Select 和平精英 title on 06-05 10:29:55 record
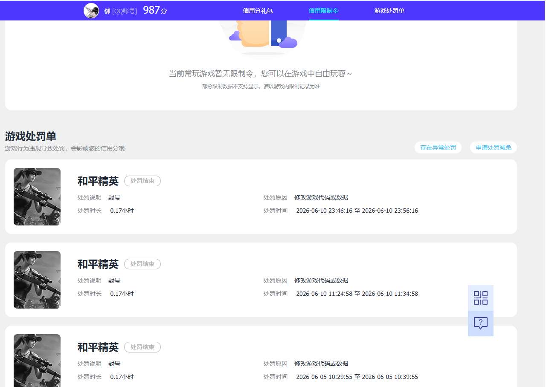This screenshot has width=546, height=387. coord(98,347)
